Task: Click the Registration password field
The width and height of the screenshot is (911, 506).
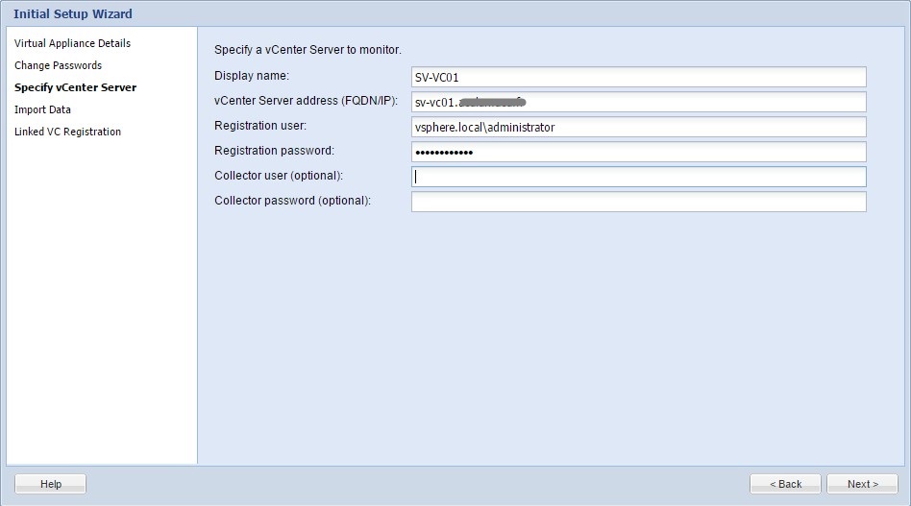Action: tap(638, 152)
